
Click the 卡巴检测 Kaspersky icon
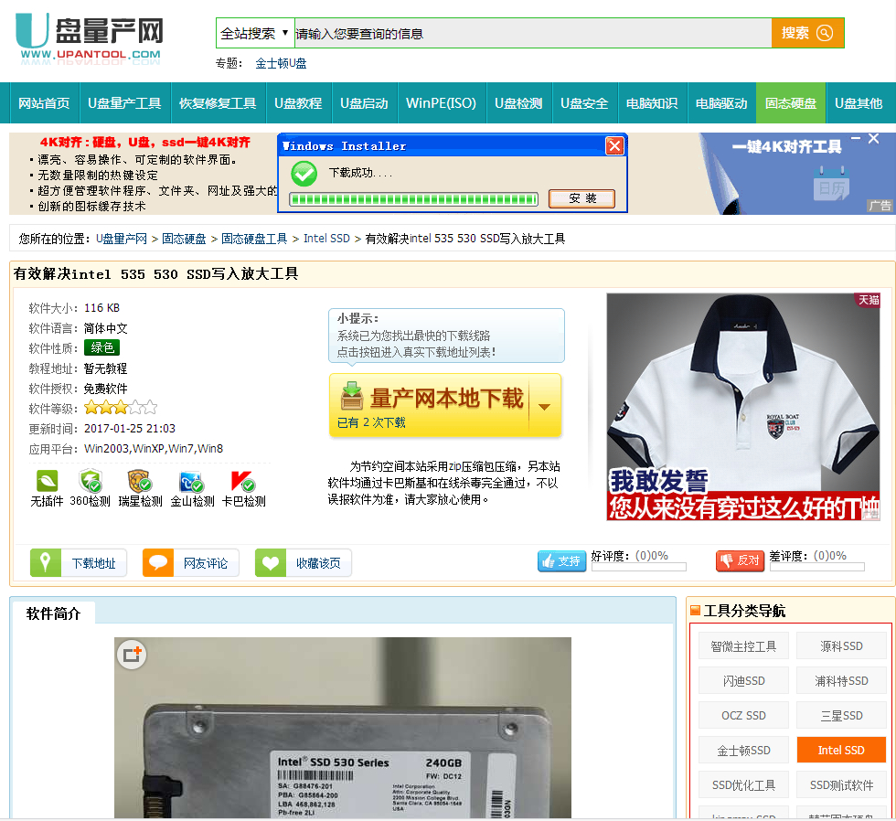coord(243,481)
